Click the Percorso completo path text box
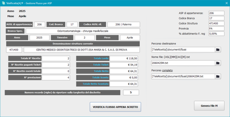The height and width of the screenshot is (117, 230). coord(183,76)
